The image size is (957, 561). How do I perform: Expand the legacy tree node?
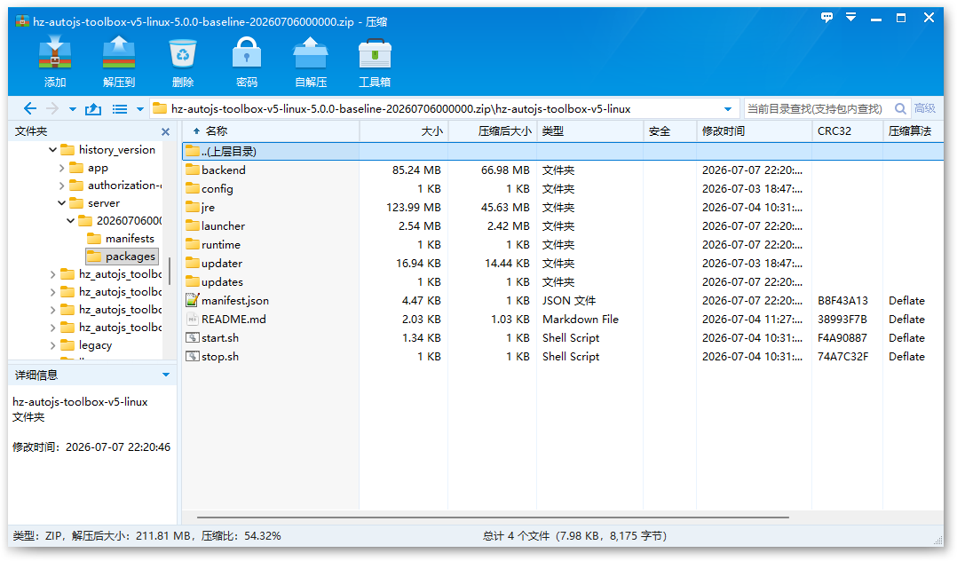coord(52,345)
